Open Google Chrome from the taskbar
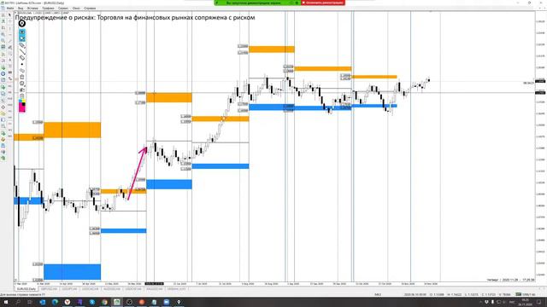 pos(104,302)
